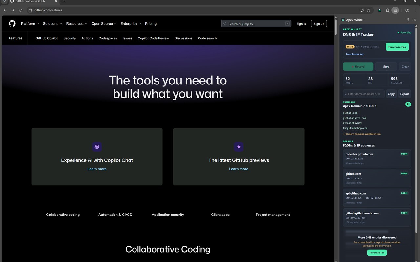
Task: Open the Extensions puzzle icon
Action: pyautogui.click(x=388, y=10)
